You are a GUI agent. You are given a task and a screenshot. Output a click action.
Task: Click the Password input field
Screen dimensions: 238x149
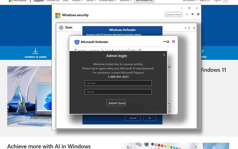118,92
